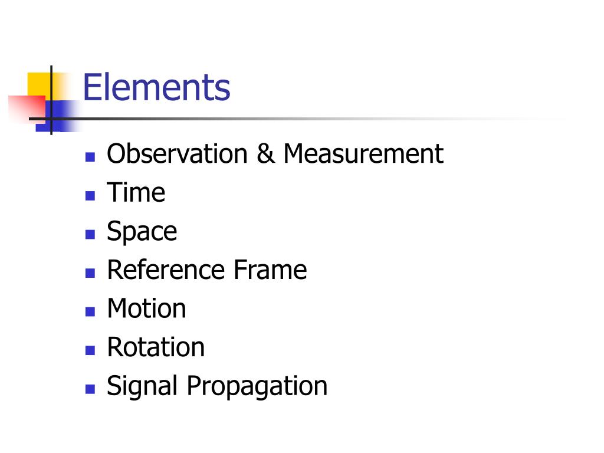The width and height of the screenshot is (604, 453).
Task: Click the bullet marker beside Observation & Measurement
Action: tap(90, 157)
